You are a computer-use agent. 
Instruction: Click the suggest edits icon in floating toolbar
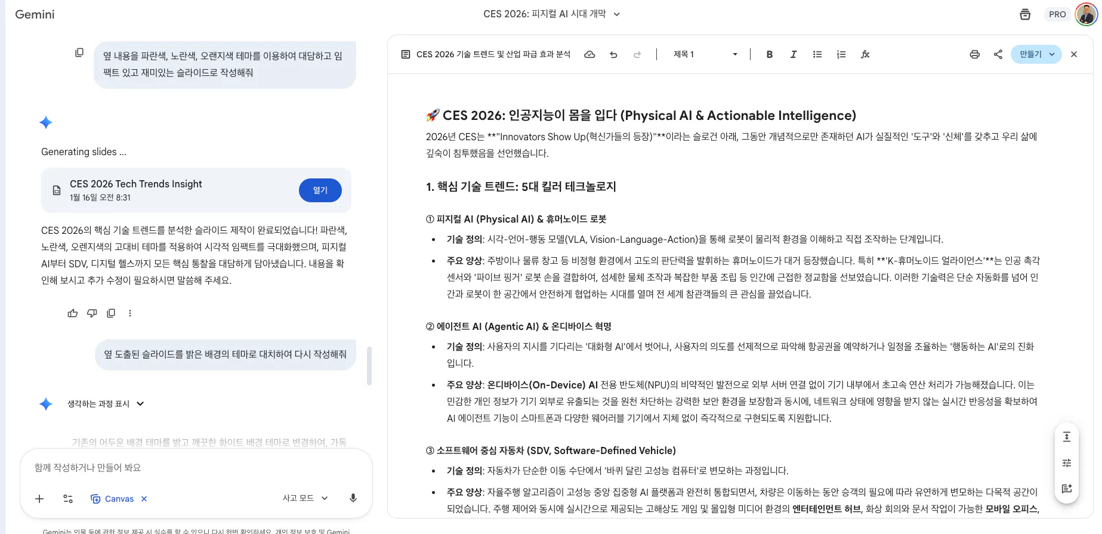point(1067,489)
